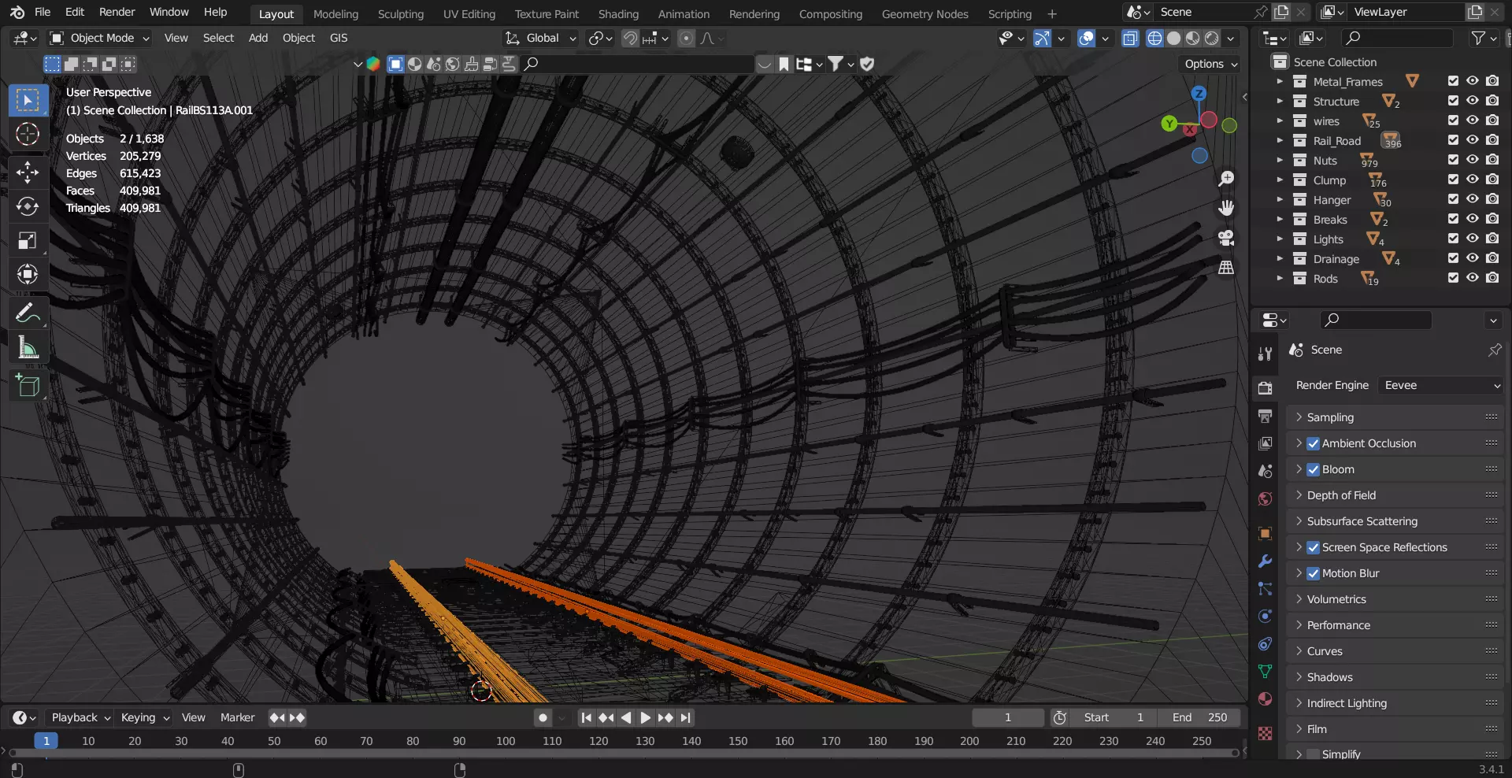Click frame 100 on the timeline
Viewport: 1512px width, 778px height.
point(506,741)
